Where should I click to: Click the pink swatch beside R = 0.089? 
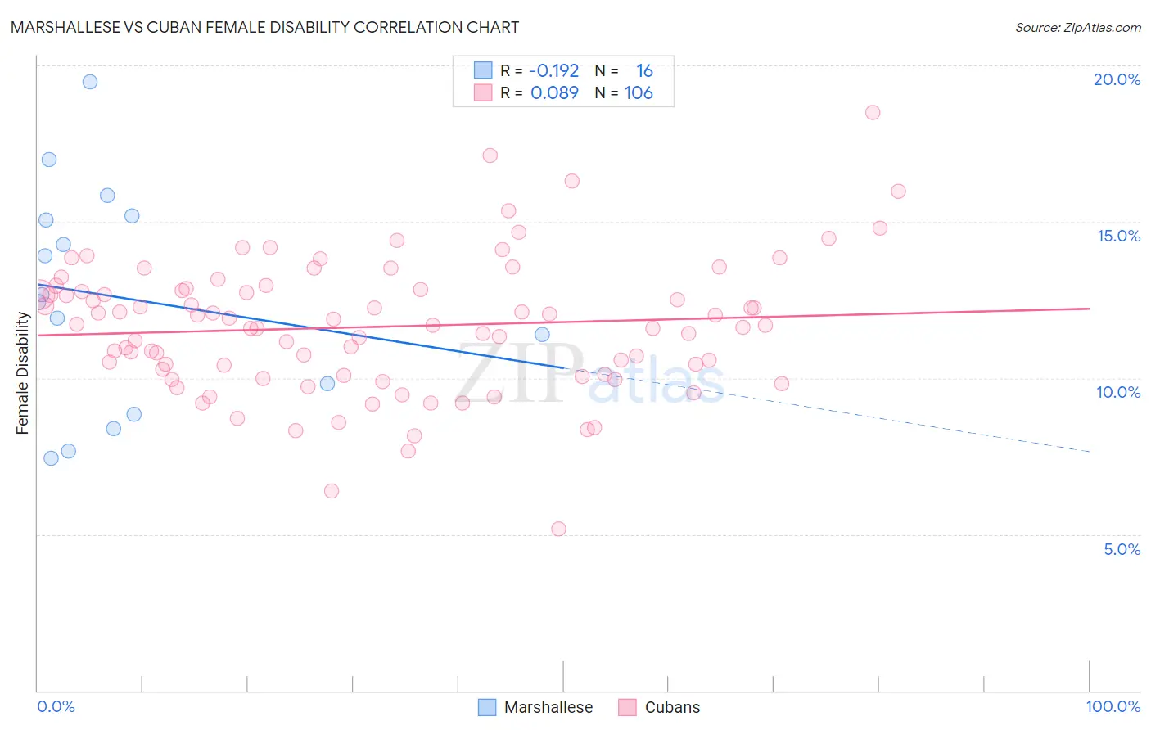tap(483, 92)
